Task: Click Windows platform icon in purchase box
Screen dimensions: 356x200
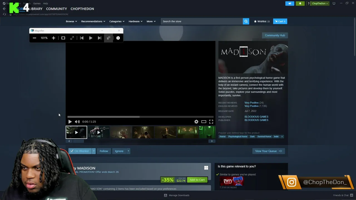Action: [x=206, y=168]
